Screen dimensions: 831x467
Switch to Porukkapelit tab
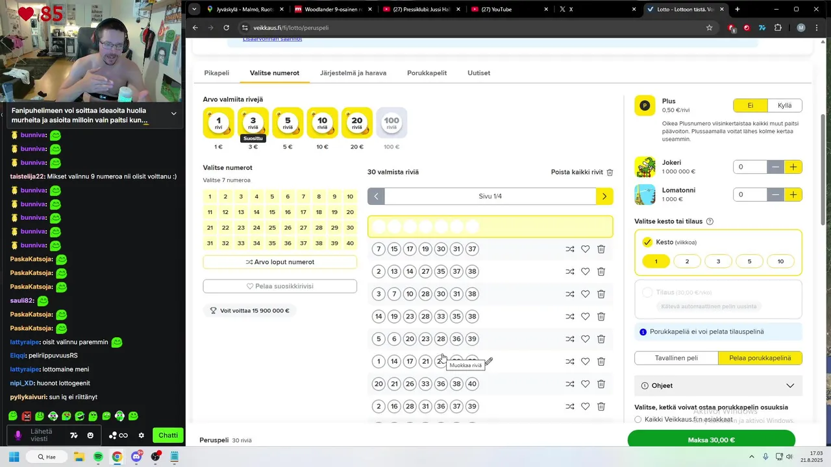point(427,73)
